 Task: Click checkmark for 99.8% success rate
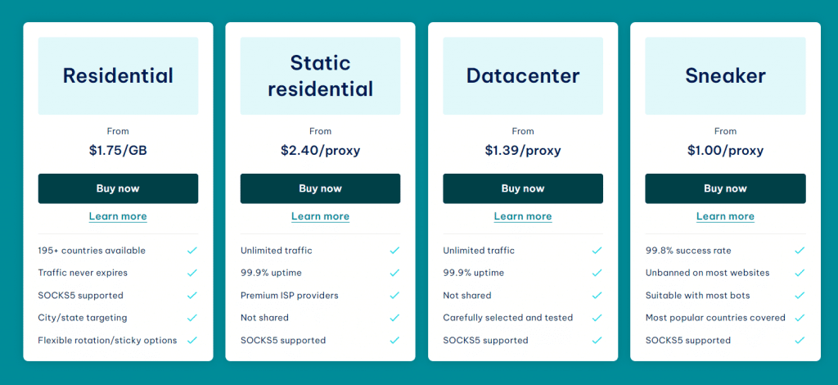tap(800, 251)
